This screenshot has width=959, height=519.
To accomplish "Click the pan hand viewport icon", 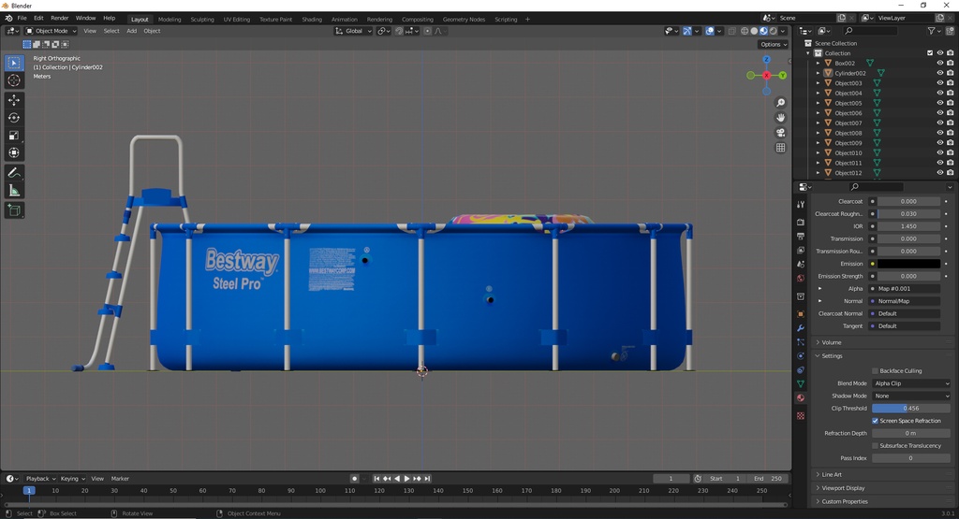I will (780, 118).
